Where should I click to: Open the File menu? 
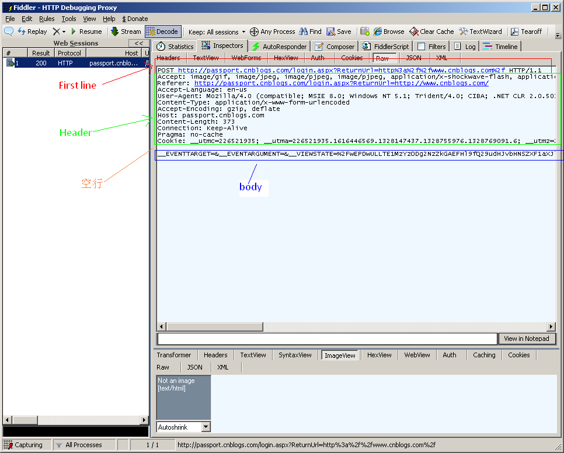pos(10,19)
